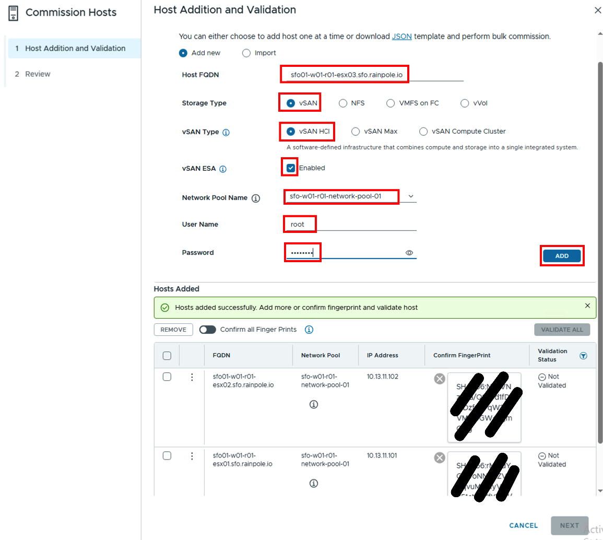Image resolution: width=603 pixels, height=540 pixels.
Task: Dismiss the hosts added success banner
Action: [588, 306]
